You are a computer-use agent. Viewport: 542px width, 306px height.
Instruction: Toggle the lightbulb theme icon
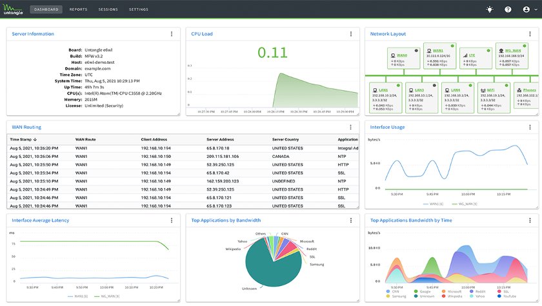click(490, 9)
